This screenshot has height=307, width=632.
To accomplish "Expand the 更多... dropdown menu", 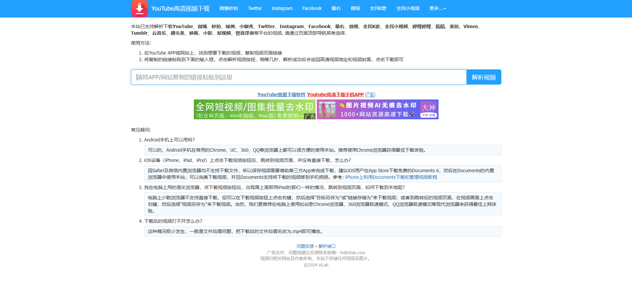I will 438,8.
